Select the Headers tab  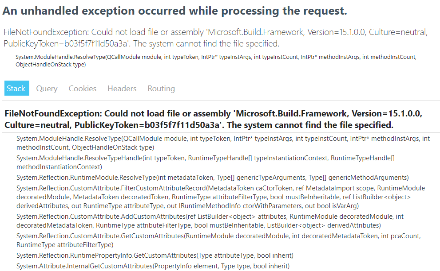(122, 88)
